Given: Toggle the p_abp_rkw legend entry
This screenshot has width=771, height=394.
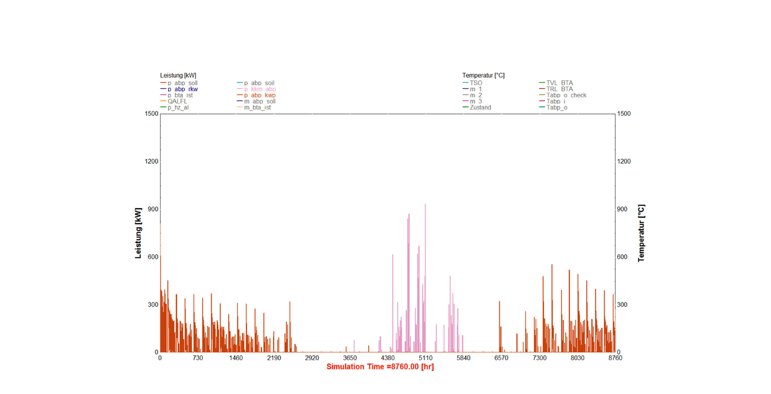Looking at the screenshot, I should tap(183, 89).
